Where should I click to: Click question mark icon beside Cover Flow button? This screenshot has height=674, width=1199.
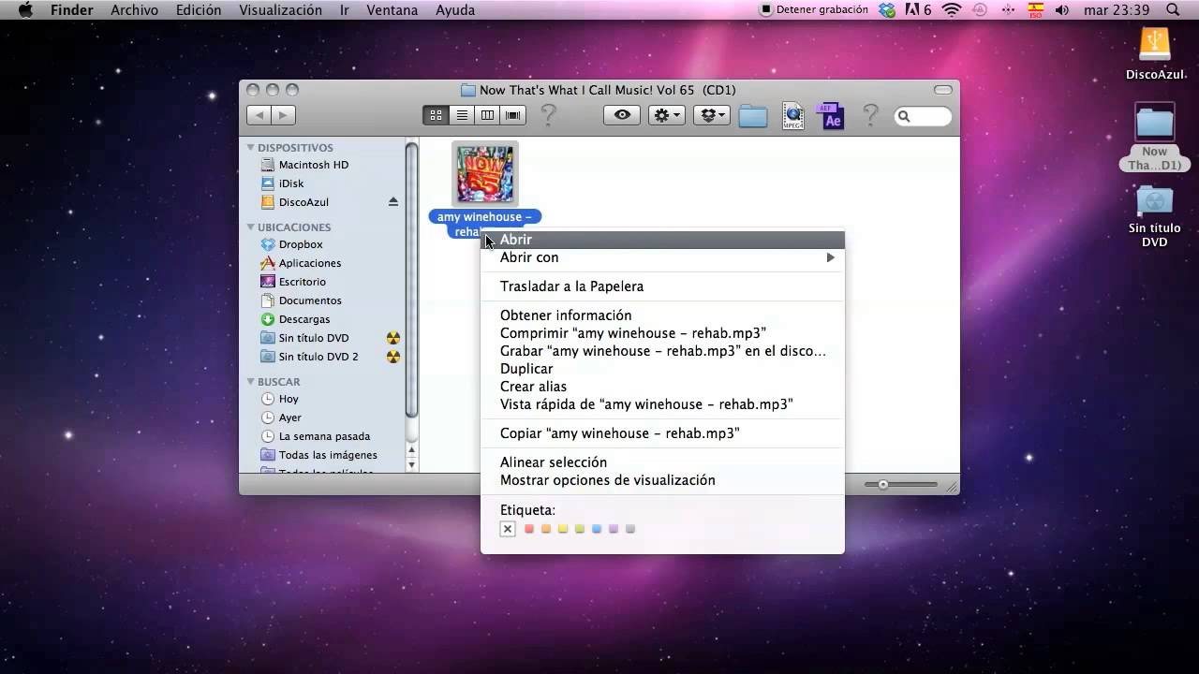pyautogui.click(x=549, y=116)
